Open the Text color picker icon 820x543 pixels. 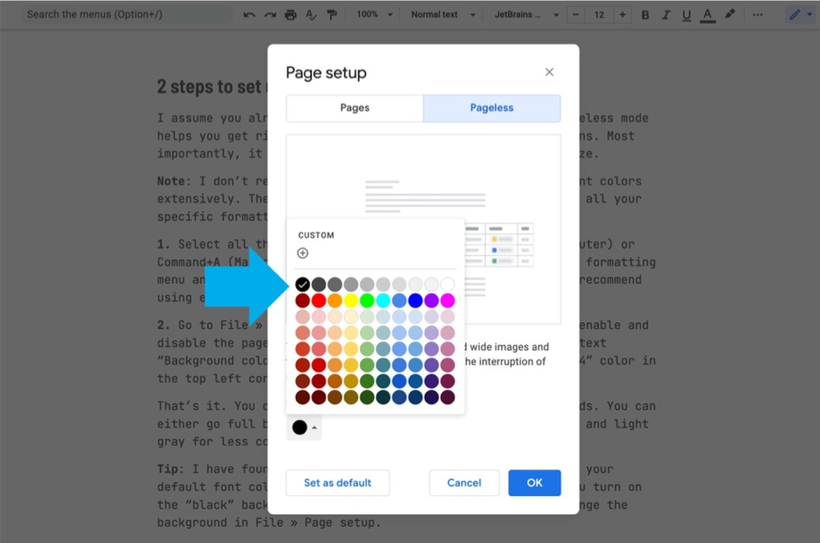(x=707, y=14)
